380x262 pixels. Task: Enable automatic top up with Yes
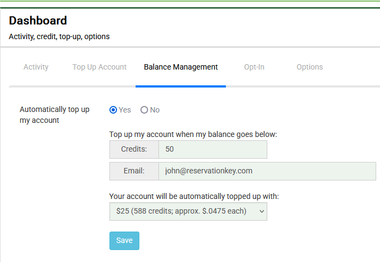113,110
